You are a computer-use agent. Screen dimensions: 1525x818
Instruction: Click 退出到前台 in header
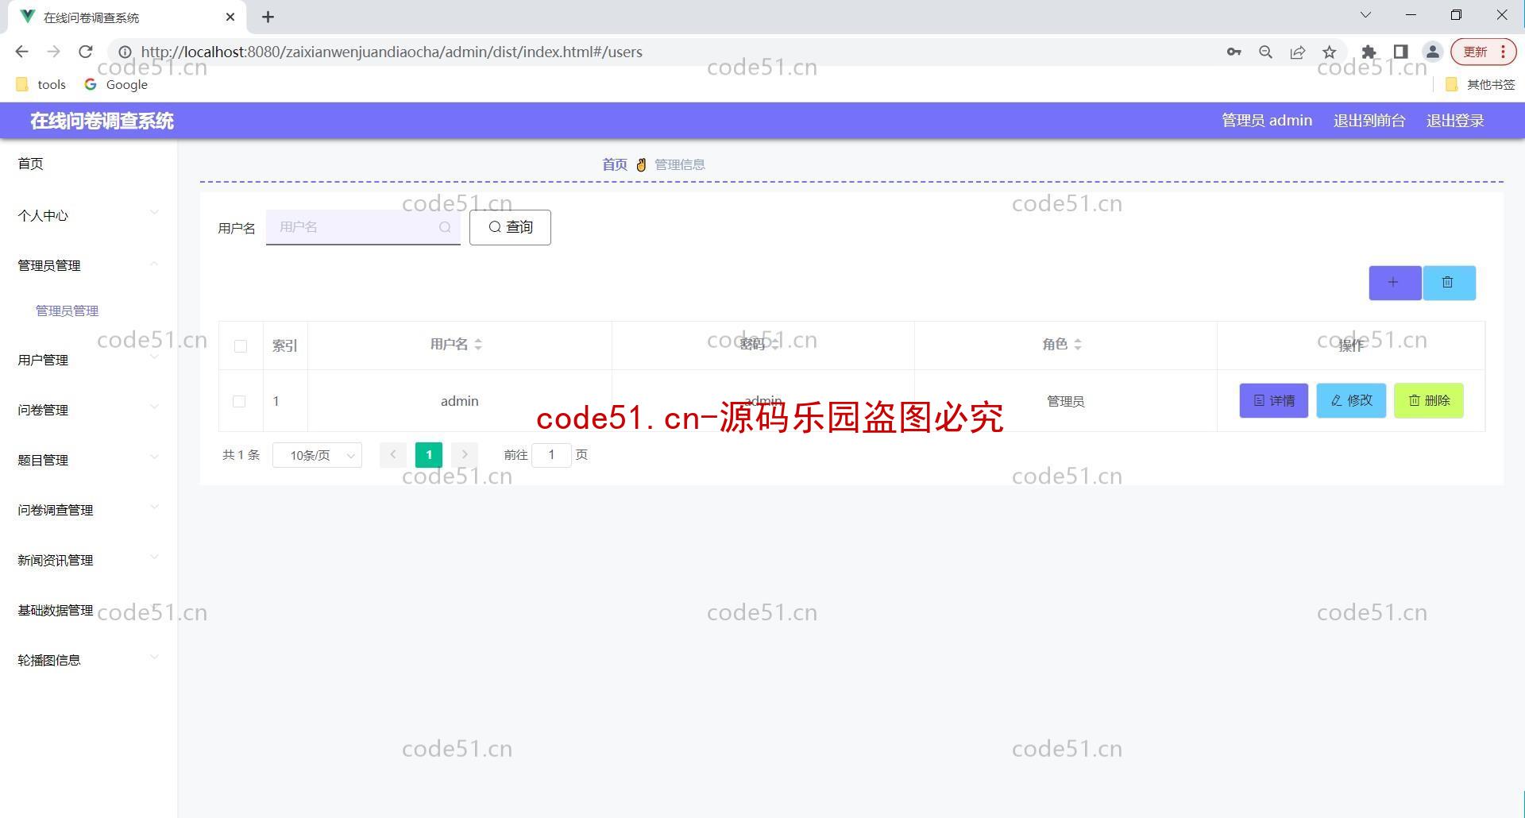[1369, 121]
